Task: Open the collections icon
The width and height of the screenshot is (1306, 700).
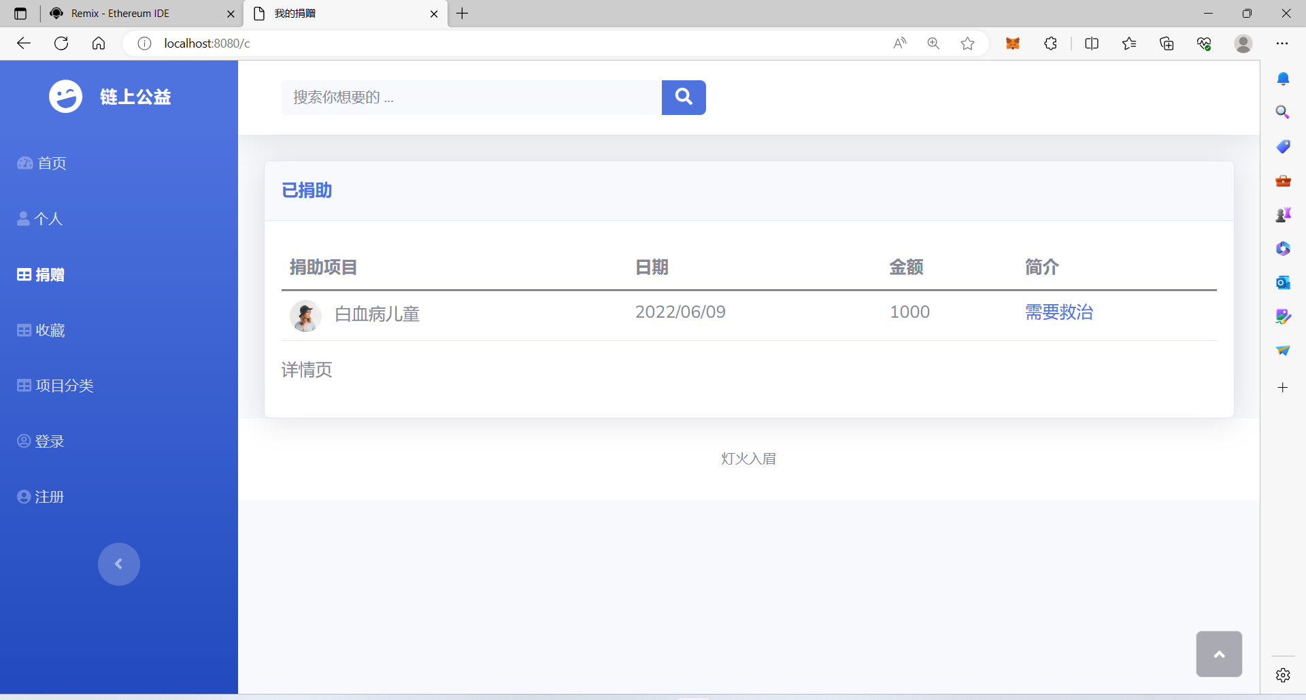Action: (1167, 44)
